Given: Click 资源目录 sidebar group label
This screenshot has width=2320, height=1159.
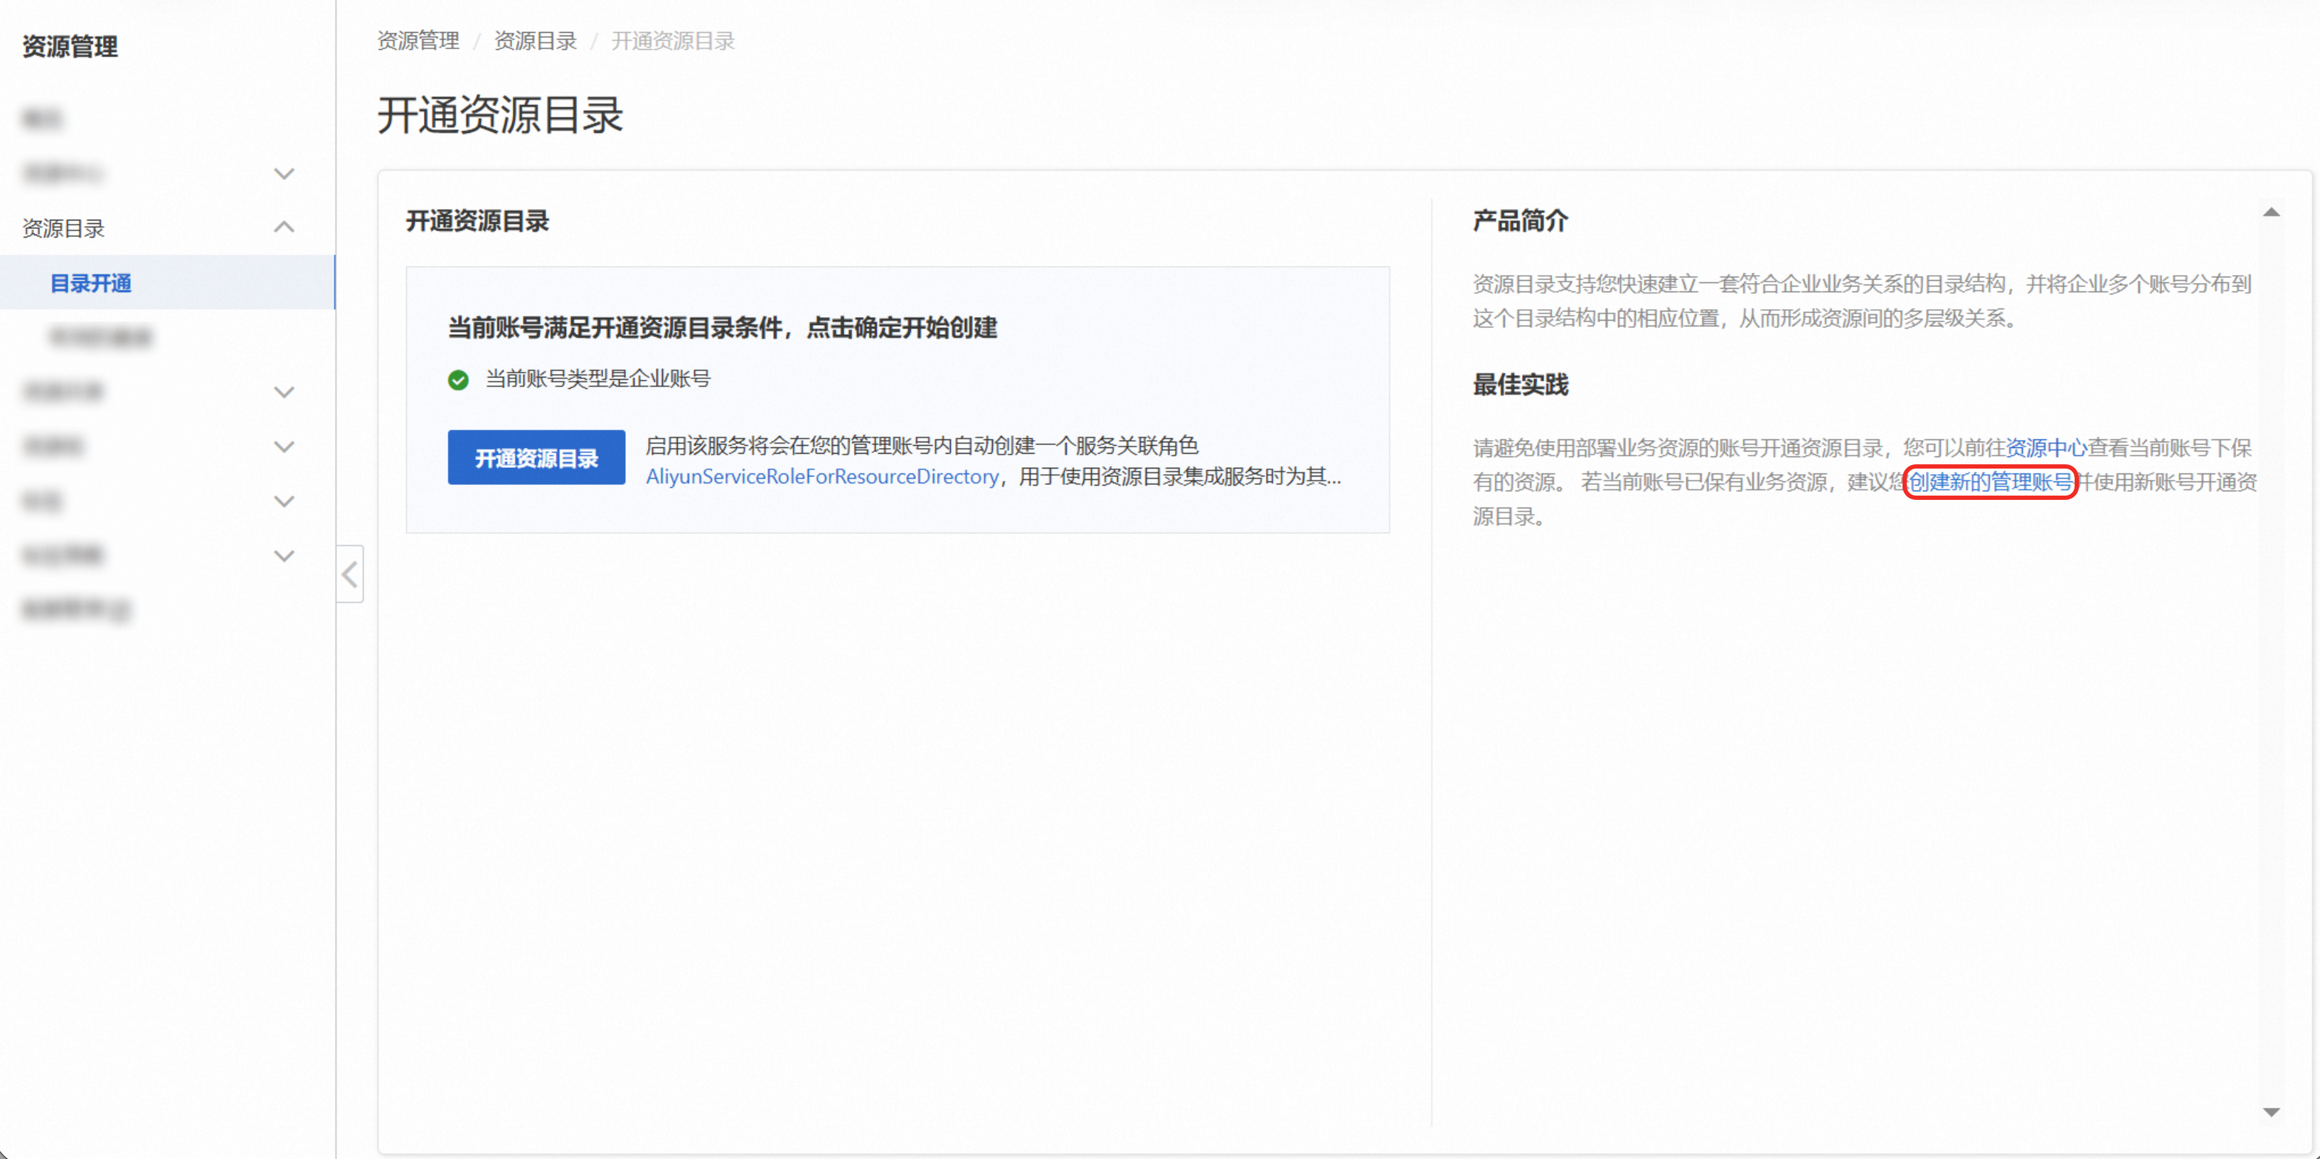Looking at the screenshot, I should click(63, 228).
